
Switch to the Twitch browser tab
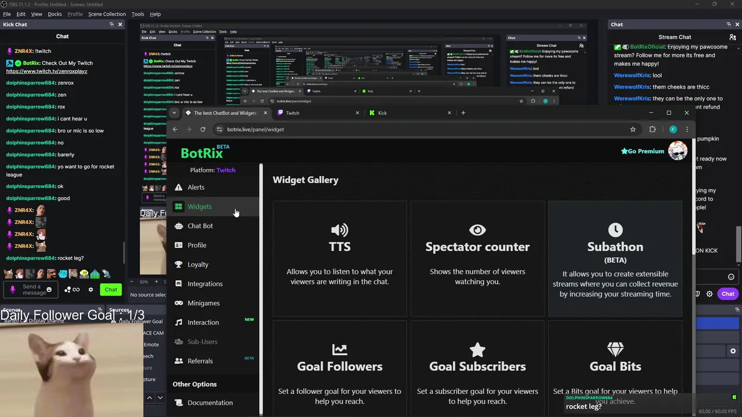pos(317,113)
